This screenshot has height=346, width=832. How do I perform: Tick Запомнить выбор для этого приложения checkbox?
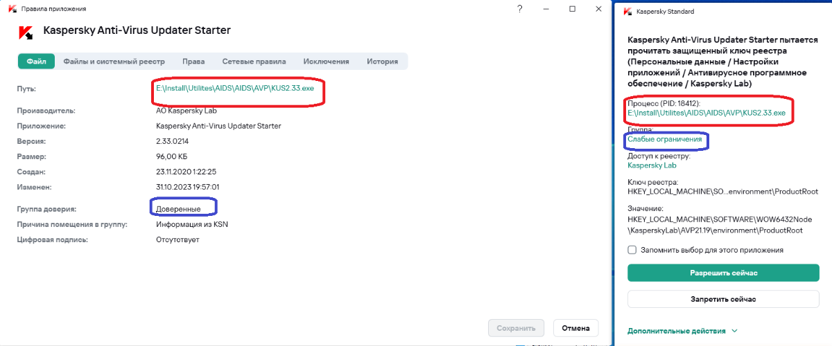pyautogui.click(x=632, y=250)
